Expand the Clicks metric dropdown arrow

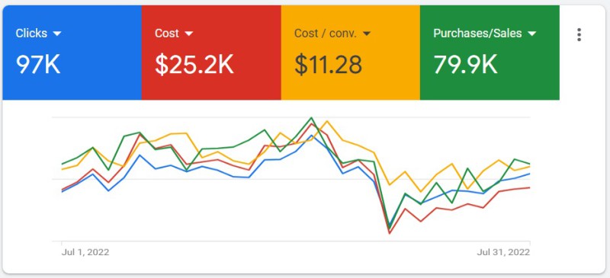coord(56,34)
